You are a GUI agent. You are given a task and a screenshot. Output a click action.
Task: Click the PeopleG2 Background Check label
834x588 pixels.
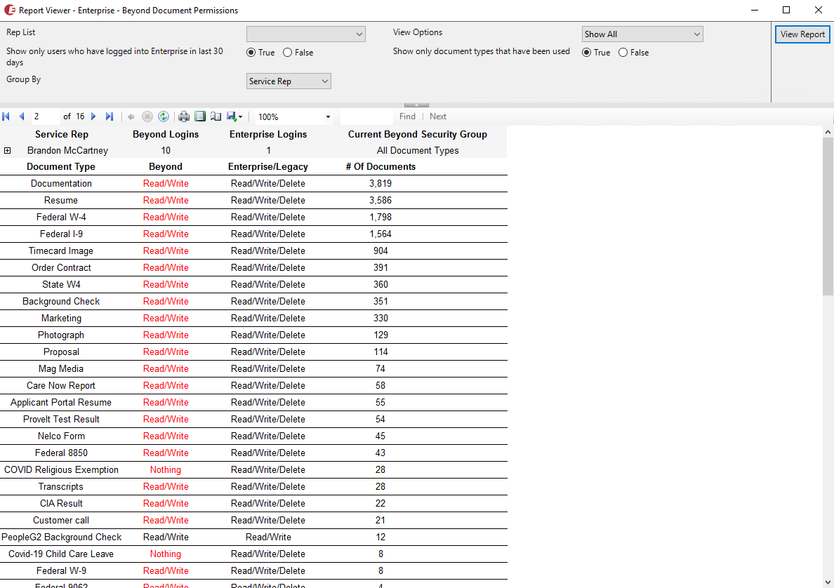61,537
